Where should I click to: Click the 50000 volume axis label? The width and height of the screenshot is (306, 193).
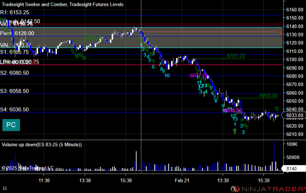[x=293, y=157]
